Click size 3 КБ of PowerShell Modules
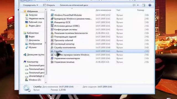This screenshot has width=177, height=99. coord(147,15)
